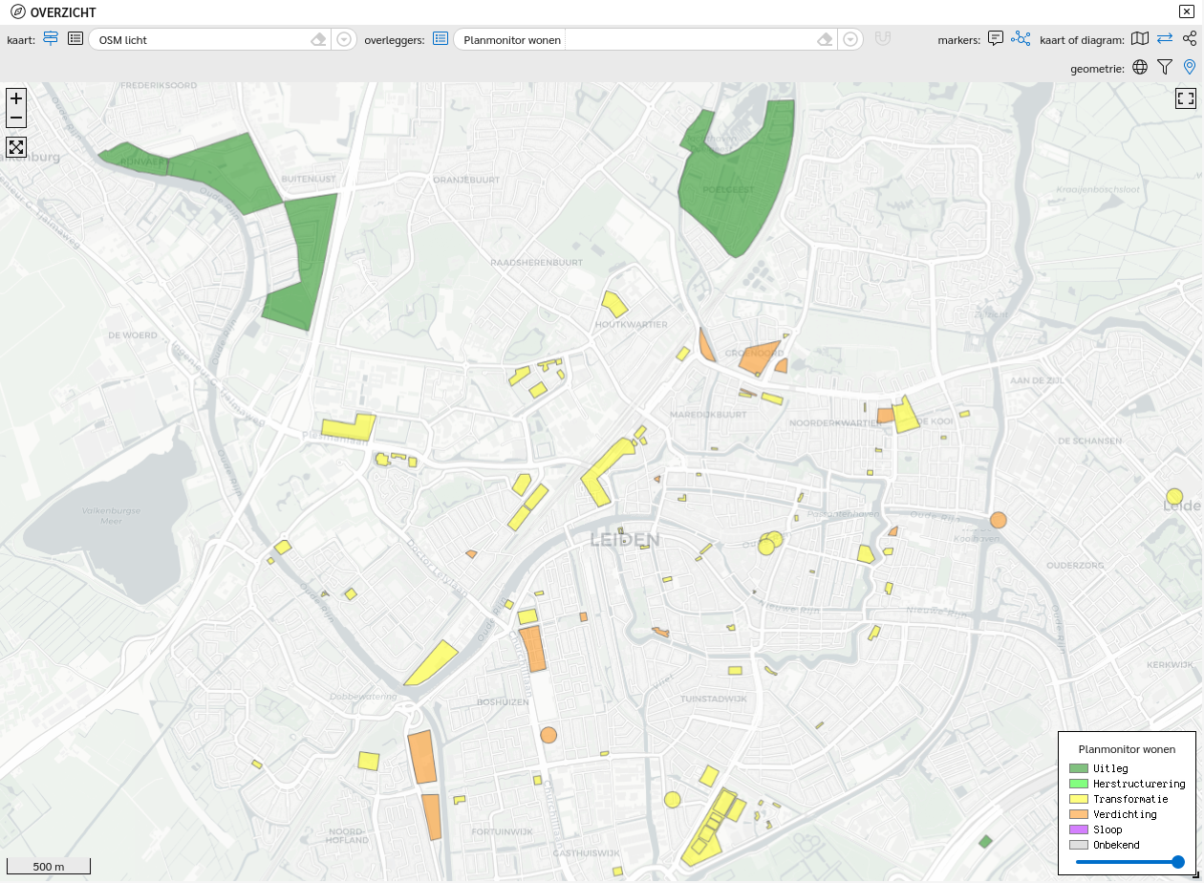Click the Onbekend legend label

1116,845
